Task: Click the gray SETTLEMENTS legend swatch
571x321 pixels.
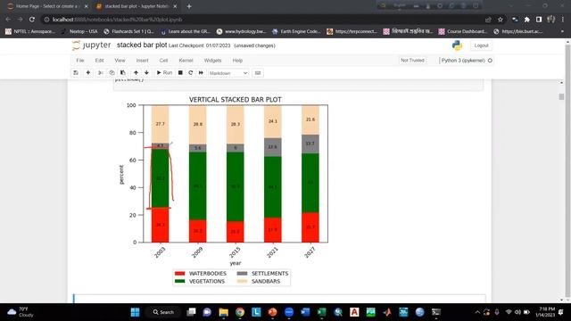Action: (x=242, y=274)
